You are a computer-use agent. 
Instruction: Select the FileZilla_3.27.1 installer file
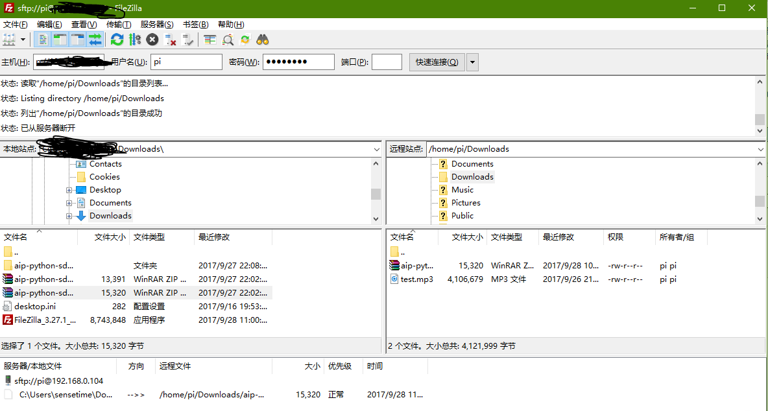(x=136, y=320)
